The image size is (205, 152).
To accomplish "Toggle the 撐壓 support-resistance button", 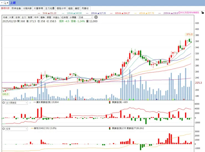I will [x=49, y=17].
